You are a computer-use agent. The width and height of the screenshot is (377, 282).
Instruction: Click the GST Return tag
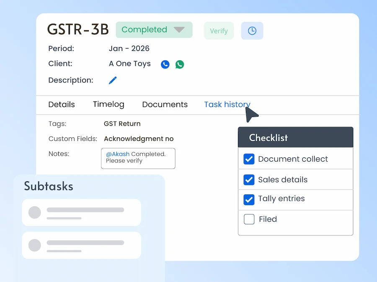(122, 124)
